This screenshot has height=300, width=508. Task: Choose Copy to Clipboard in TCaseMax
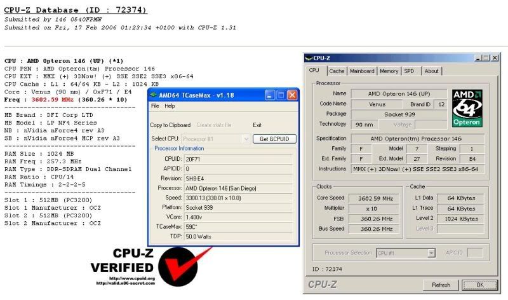coord(170,125)
